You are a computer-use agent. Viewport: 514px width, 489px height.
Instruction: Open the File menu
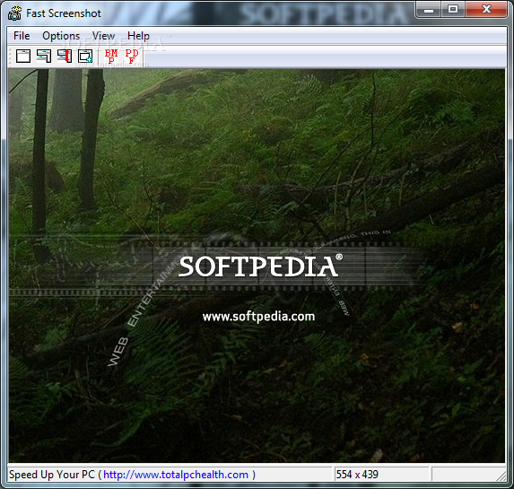point(22,36)
